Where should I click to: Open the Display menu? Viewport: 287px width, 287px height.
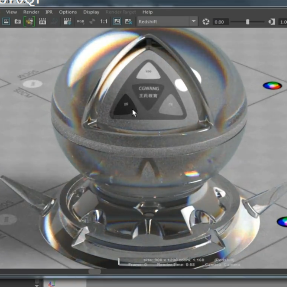(91, 12)
